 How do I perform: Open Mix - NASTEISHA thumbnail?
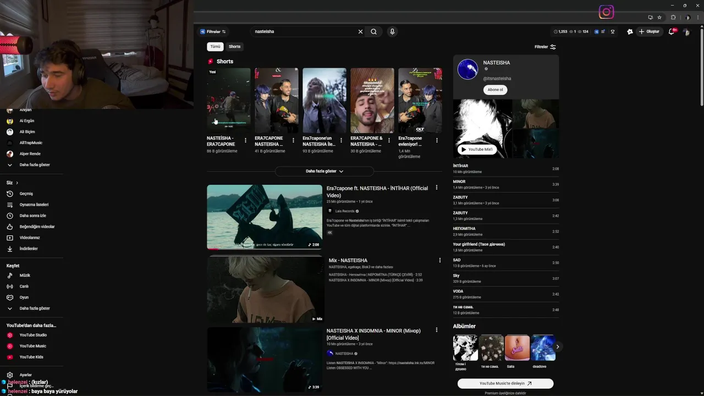click(265, 289)
